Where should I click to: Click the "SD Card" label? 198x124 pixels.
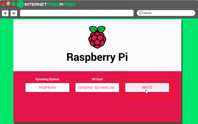click(x=97, y=79)
